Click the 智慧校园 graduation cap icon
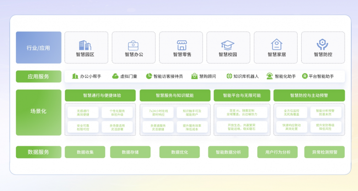358x191 pixels. [x=228, y=45]
